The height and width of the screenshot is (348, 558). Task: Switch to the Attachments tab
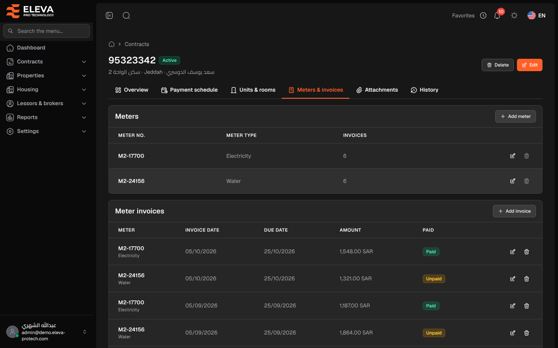377,90
